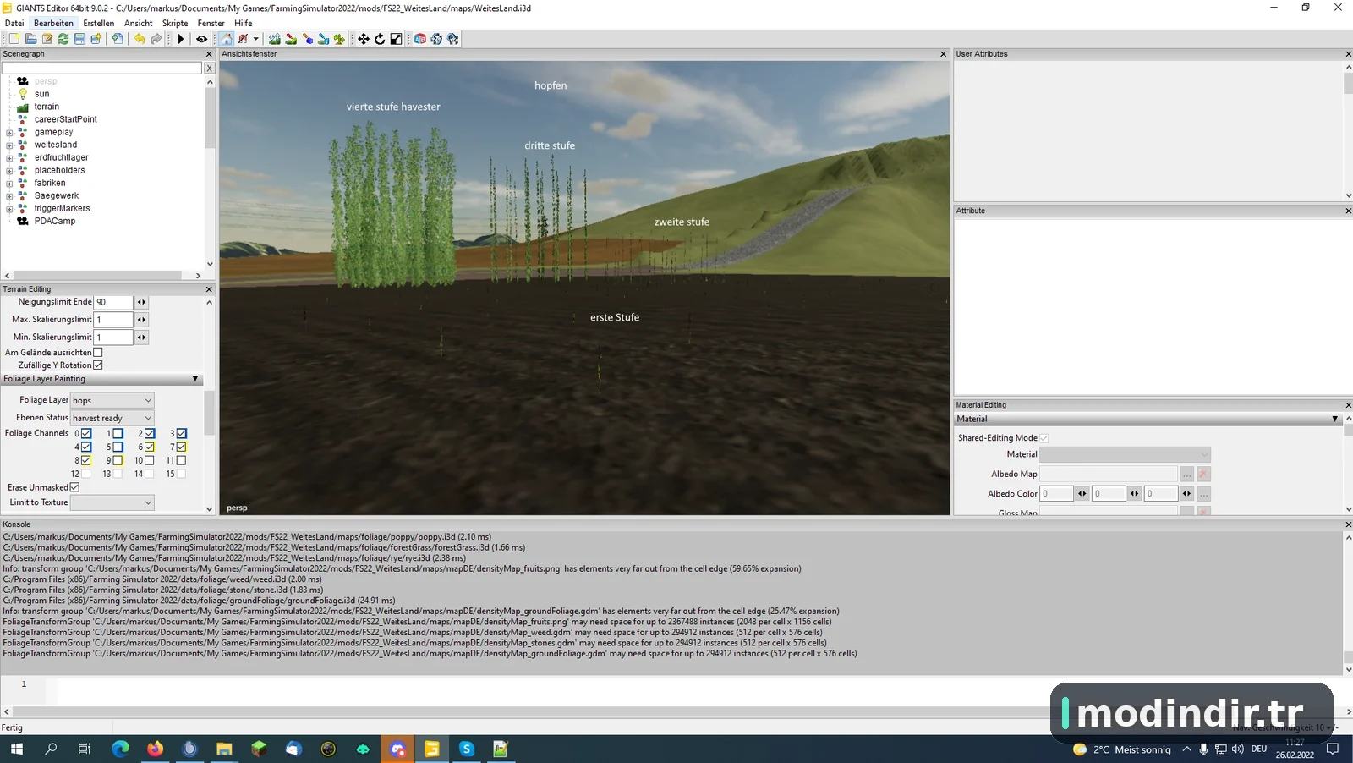Click the last gear icon in toolbar
This screenshot has height=763, width=1353.
point(453,39)
